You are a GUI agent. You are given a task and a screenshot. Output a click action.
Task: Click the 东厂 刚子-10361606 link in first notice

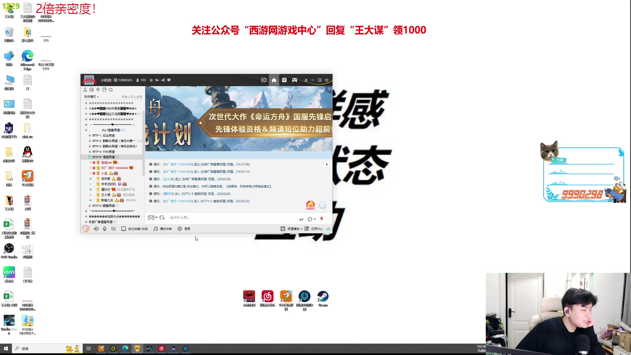click(178, 164)
